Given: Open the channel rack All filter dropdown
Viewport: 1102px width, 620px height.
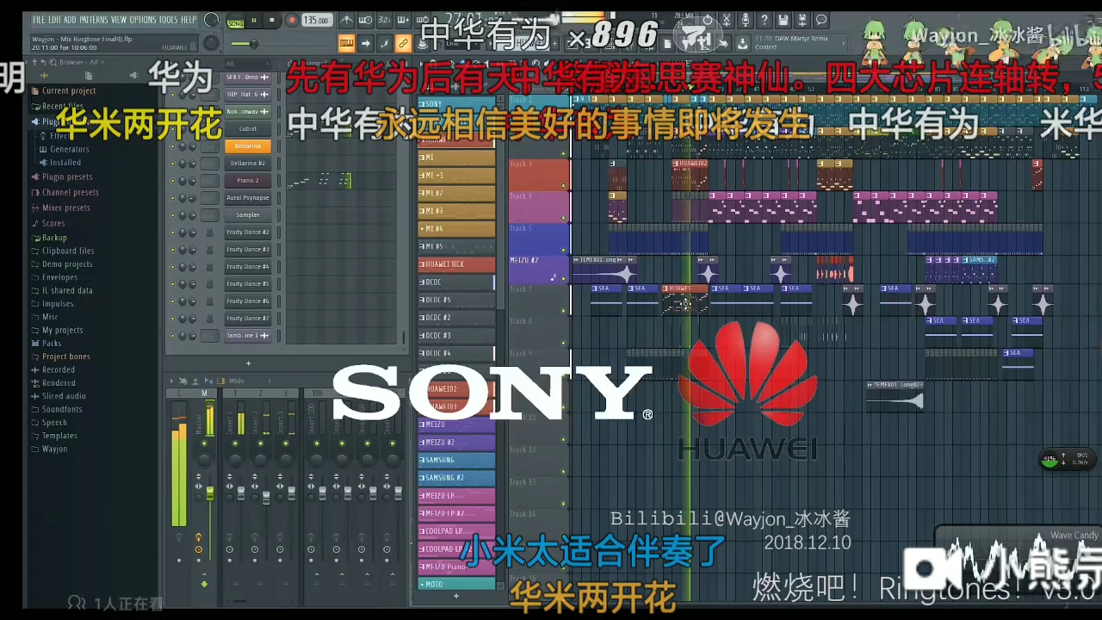Looking at the screenshot, I should coord(248,64).
